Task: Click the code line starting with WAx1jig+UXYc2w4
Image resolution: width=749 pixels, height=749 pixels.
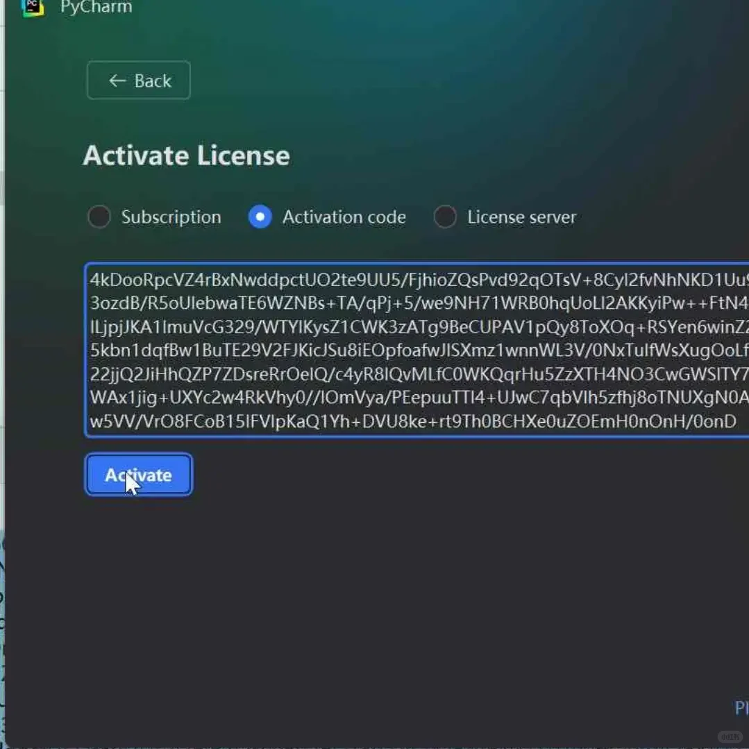Action: (419, 398)
